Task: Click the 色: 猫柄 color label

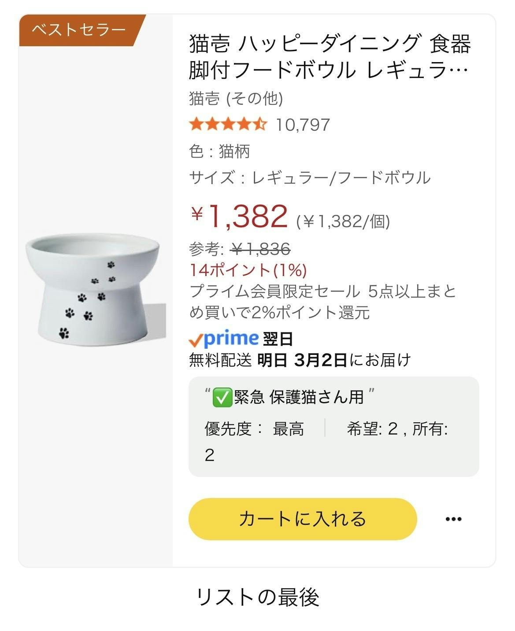Action: [219, 151]
